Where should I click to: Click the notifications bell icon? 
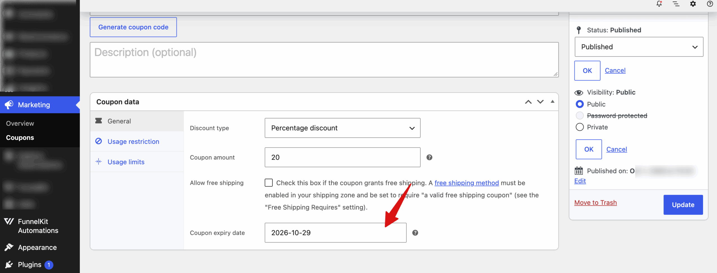click(x=659, y=4)
